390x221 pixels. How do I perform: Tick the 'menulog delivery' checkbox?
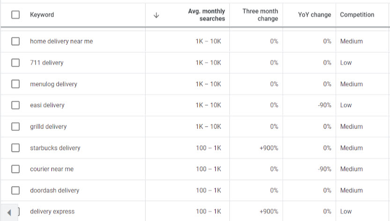(15, 84)
